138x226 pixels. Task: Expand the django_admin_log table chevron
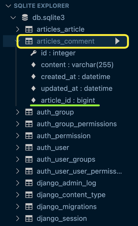[x=18, y=183]
